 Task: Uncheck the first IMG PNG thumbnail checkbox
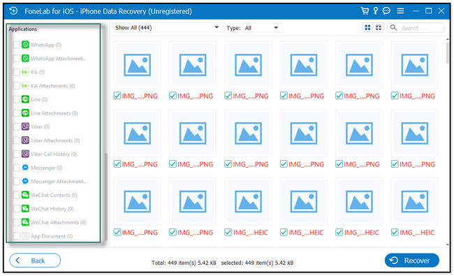117,96
